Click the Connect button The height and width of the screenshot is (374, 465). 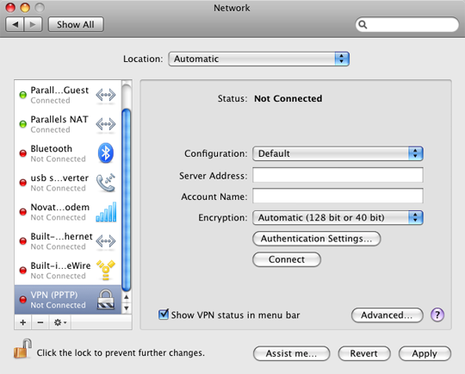coord(287,259)
